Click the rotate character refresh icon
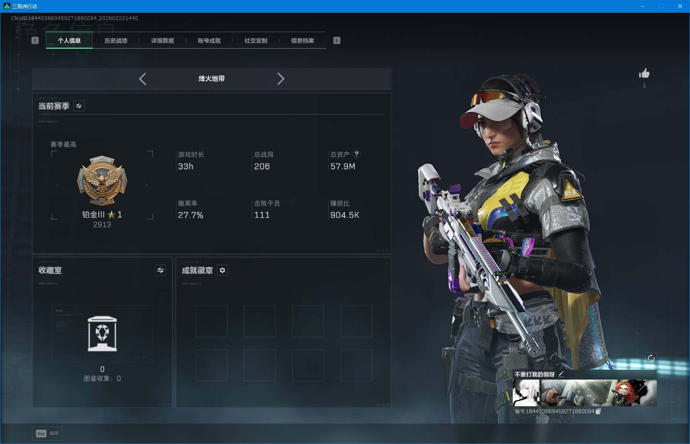 651,358
